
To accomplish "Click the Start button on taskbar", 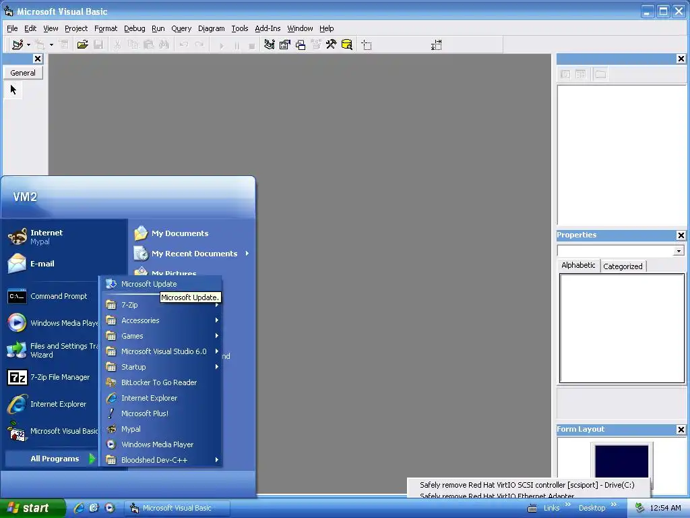I will point(32,508).
